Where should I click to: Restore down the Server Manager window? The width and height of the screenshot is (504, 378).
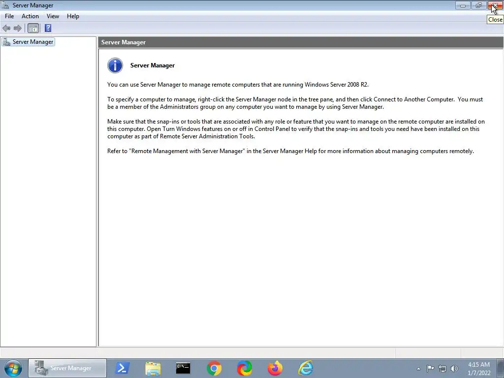(479, 5)
